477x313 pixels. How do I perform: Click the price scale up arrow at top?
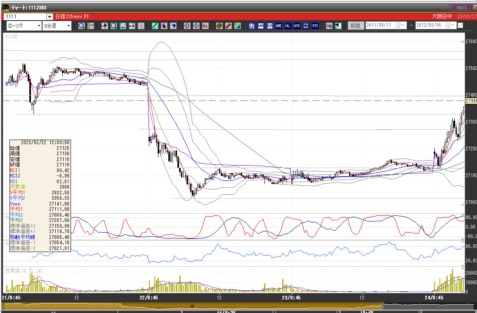[x=463, y=42]
